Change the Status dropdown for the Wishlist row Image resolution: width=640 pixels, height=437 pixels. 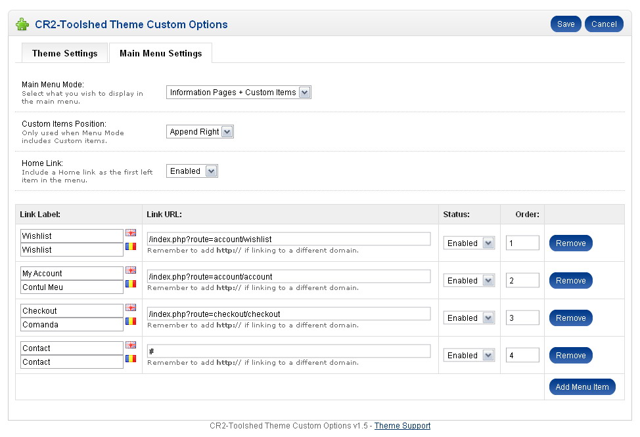tap(469, 243)
